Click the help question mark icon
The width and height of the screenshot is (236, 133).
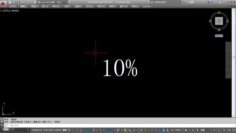pyautogui.click(x=220, y=2)
